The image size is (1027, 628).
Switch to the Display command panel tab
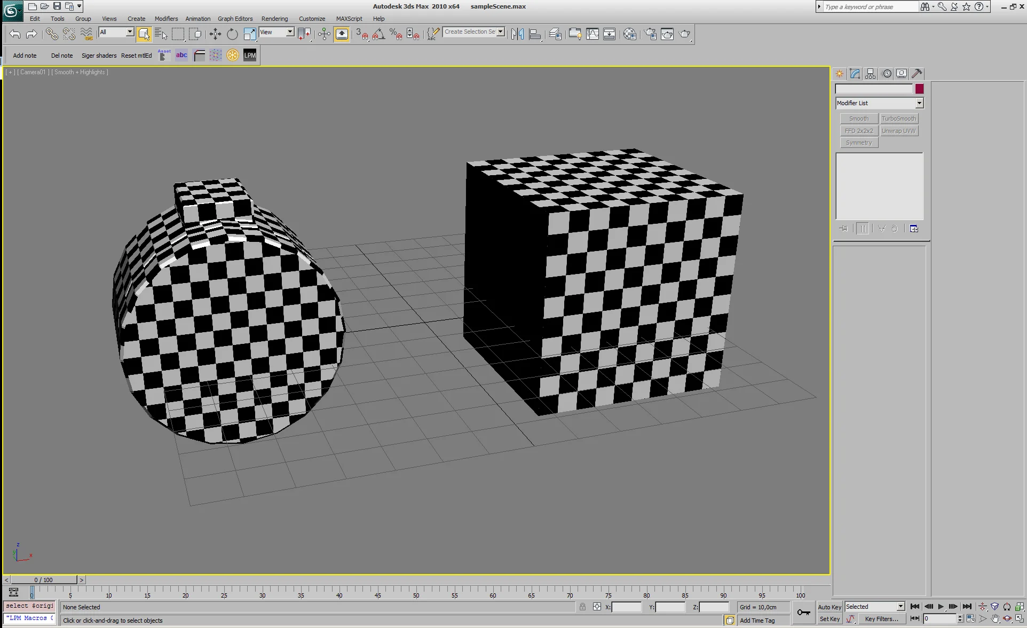[x=902, y=74]
